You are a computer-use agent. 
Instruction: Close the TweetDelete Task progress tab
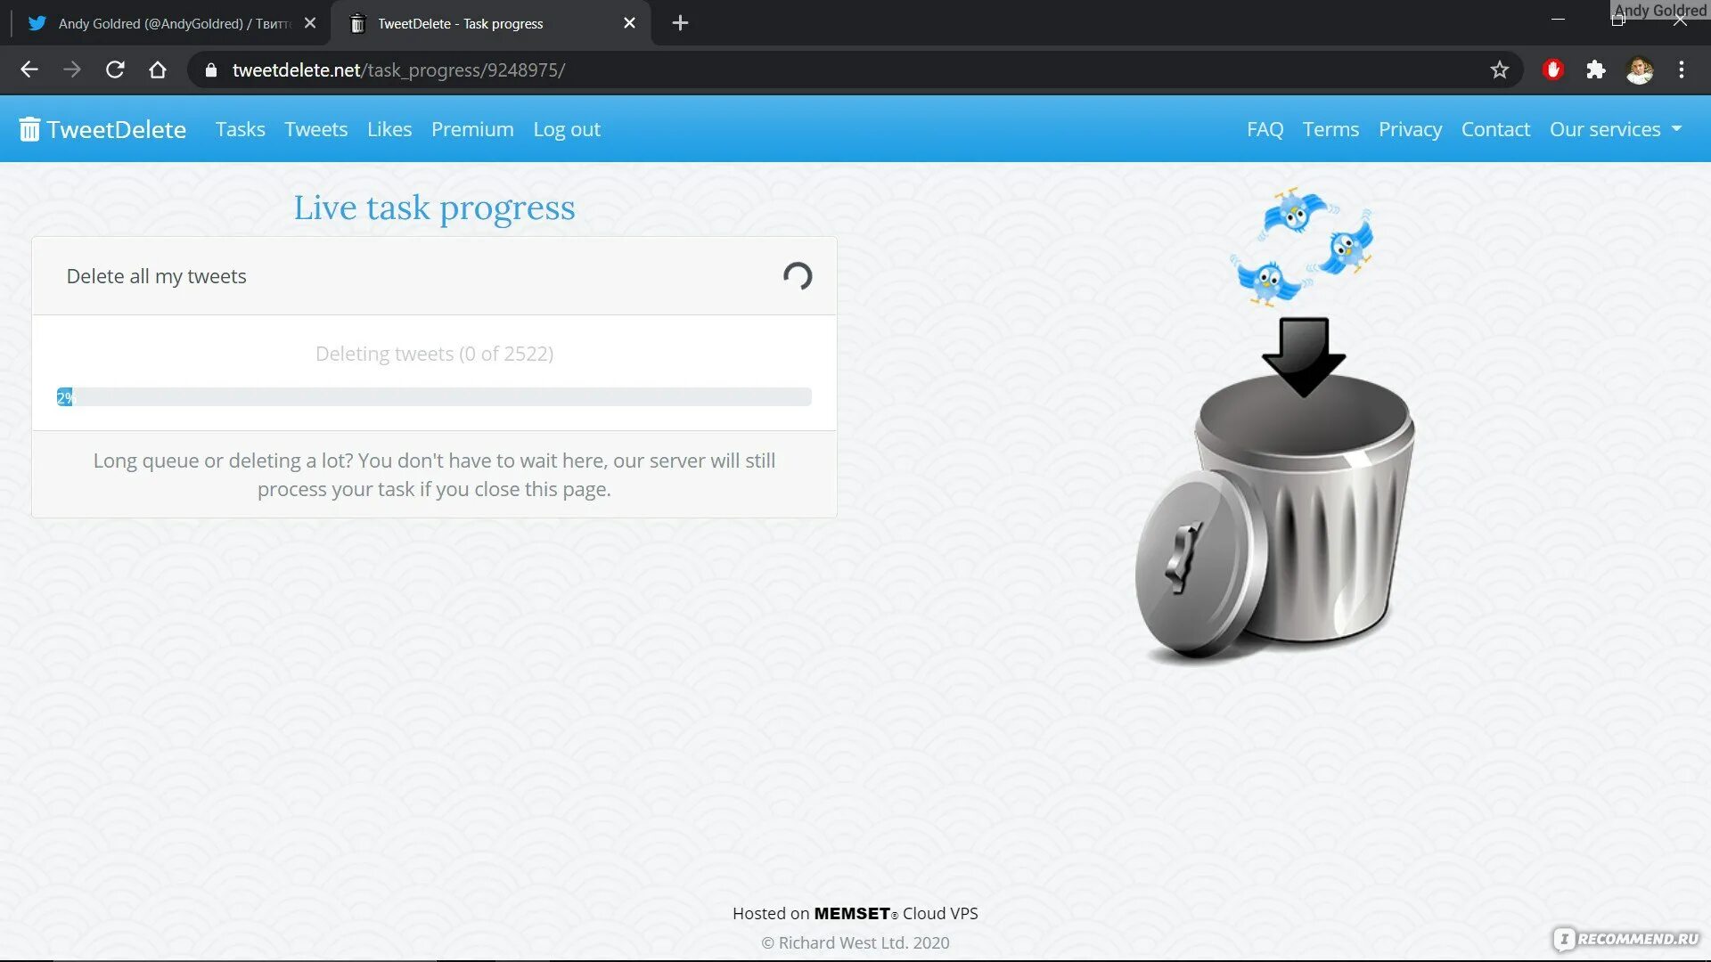[x=630, y=23]
